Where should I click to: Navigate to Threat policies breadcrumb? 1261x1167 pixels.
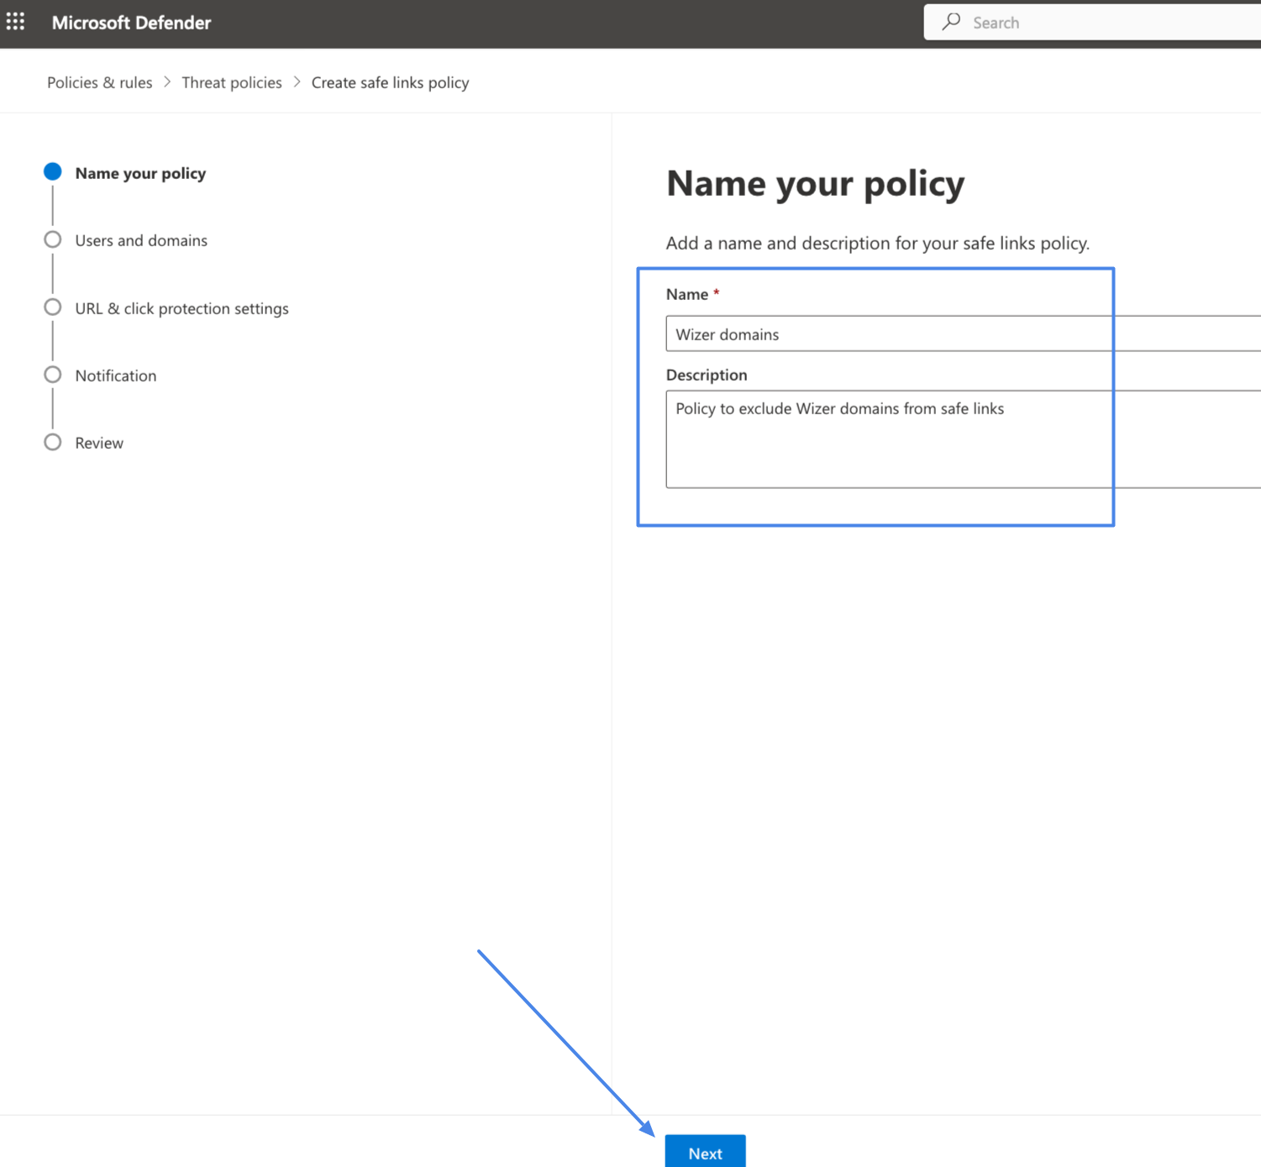pyautogui.click(x=231, y=81)
